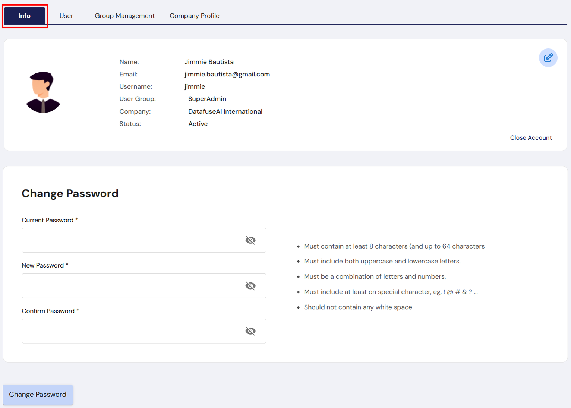Image resolution: width=571 pixels, height=408 pixels.
Task: Toggle Current Password visibility eye icon
Action: pyautogui.click(x=250, y=240)
